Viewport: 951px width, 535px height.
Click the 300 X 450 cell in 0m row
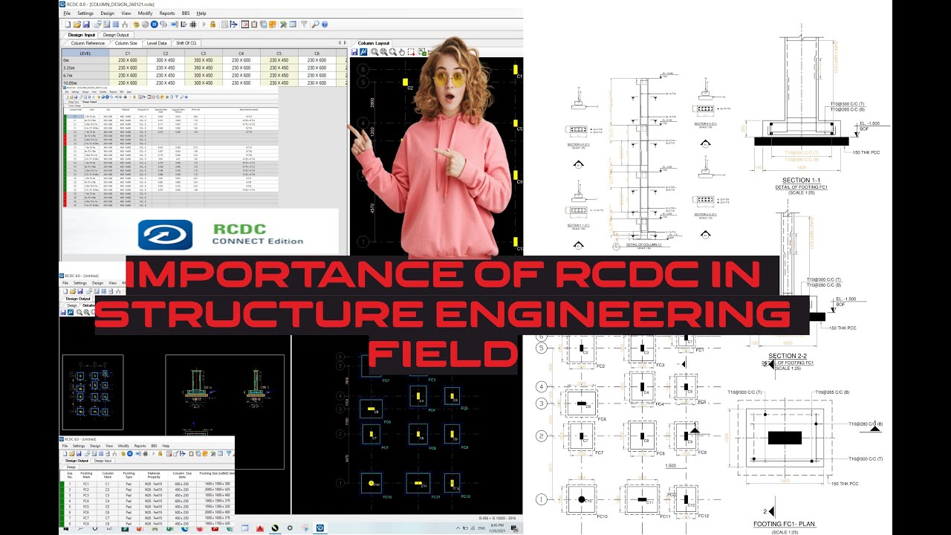[x=166, y=61]
